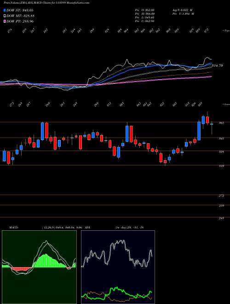The image size is (230, 304).
Task: Click the 310 price level label
Action: click(x=222, y=166)
